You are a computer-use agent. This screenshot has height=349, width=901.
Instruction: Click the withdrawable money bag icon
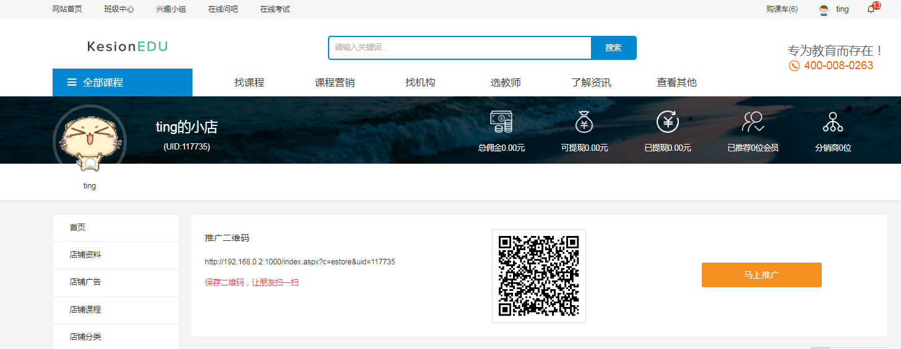(584, 122)
